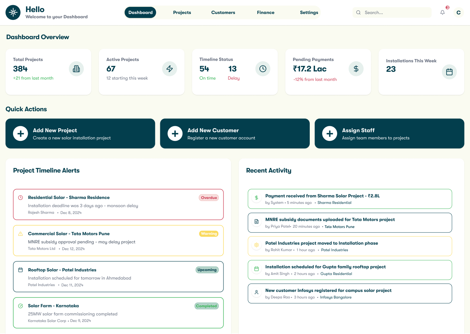Go to the Customers tab
This screenshot has width=470, height=334.
[x=223, y=12]
